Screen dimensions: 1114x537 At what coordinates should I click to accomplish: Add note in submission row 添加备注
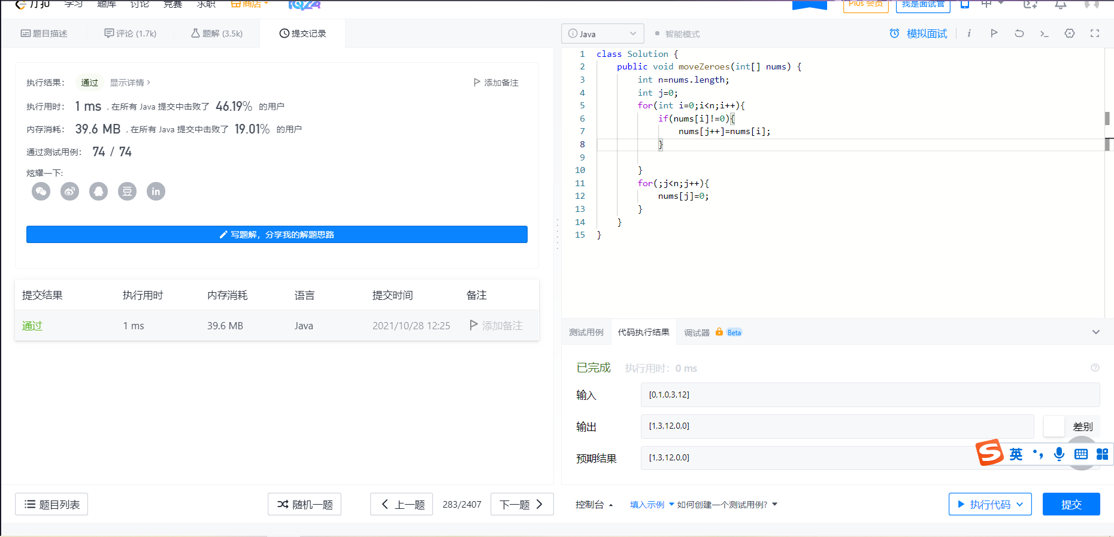point(496,326)
